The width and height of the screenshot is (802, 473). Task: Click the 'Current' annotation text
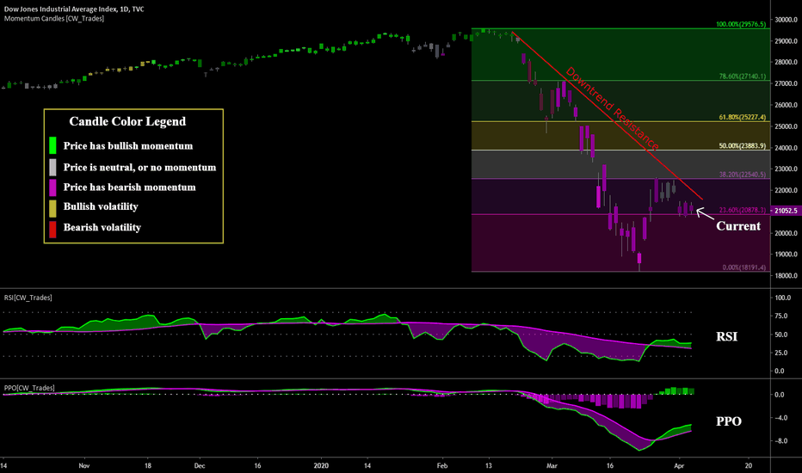(738, 226)
